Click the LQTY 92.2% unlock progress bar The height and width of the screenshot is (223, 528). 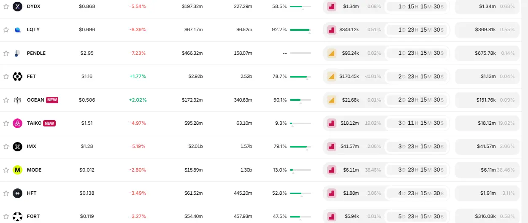point(300,30)
